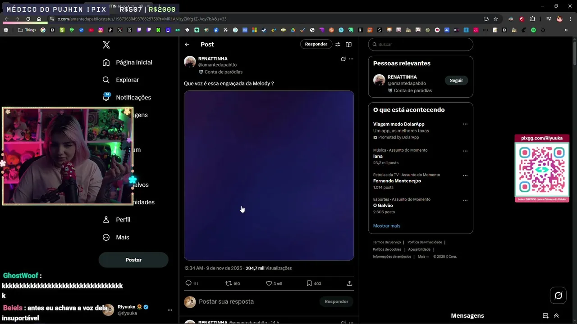This screenshot has width=577, height=324.
Task: Open Informações de anúncios link
Action: (x=392, y=256)
